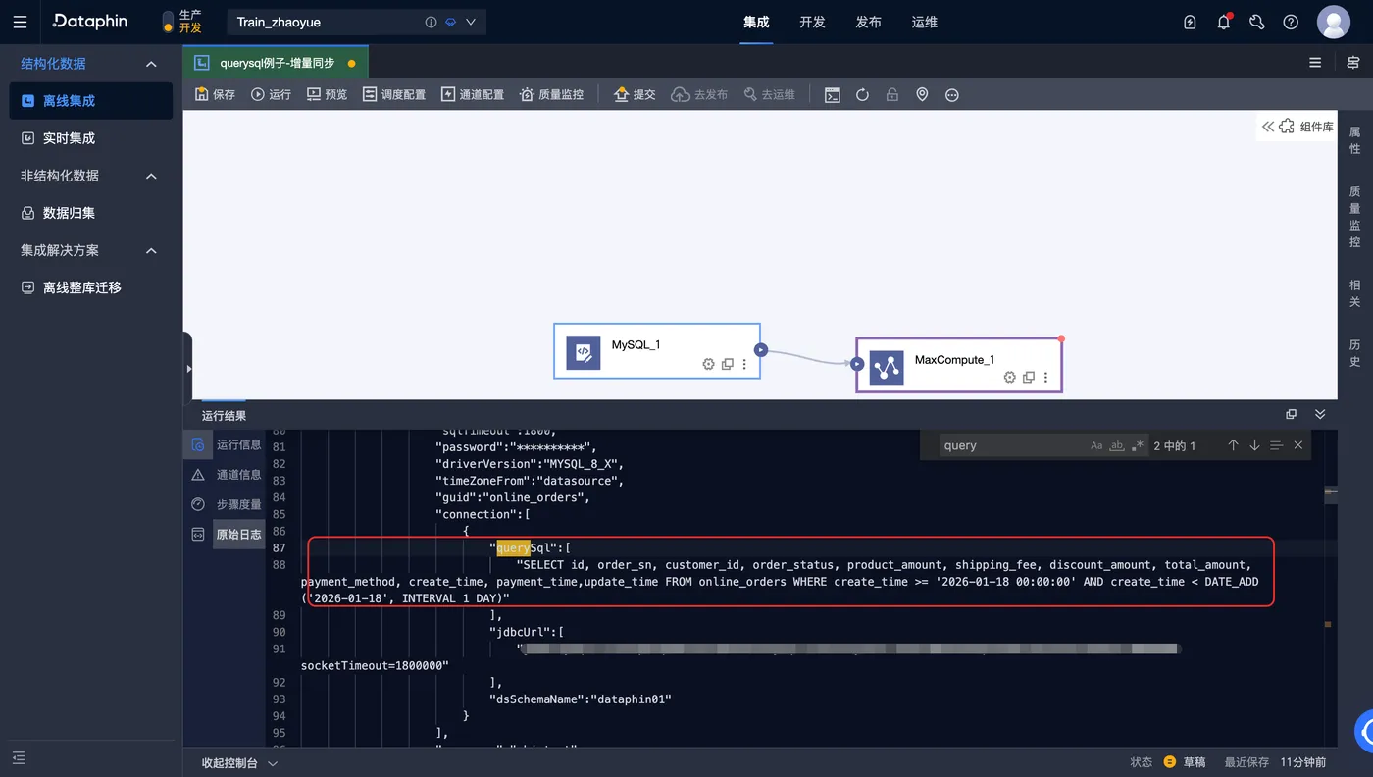Viewport: 1373px width, 777px height.
Task: Open 调度配置 scheduling configuration
Action: (394, 95)
